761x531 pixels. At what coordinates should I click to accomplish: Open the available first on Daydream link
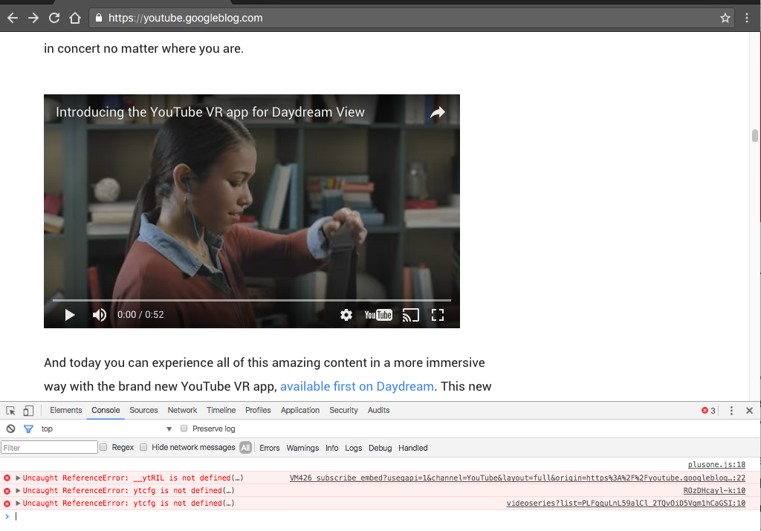(357, 387)
